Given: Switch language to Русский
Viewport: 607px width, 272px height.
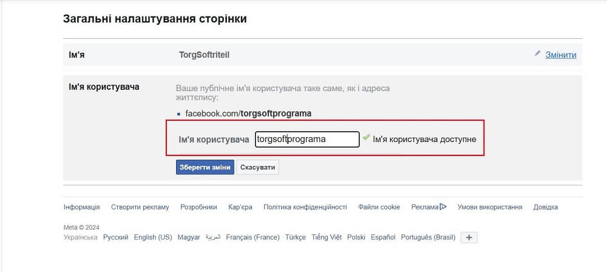Looking at the screenshot, I should tap(116, 237).
